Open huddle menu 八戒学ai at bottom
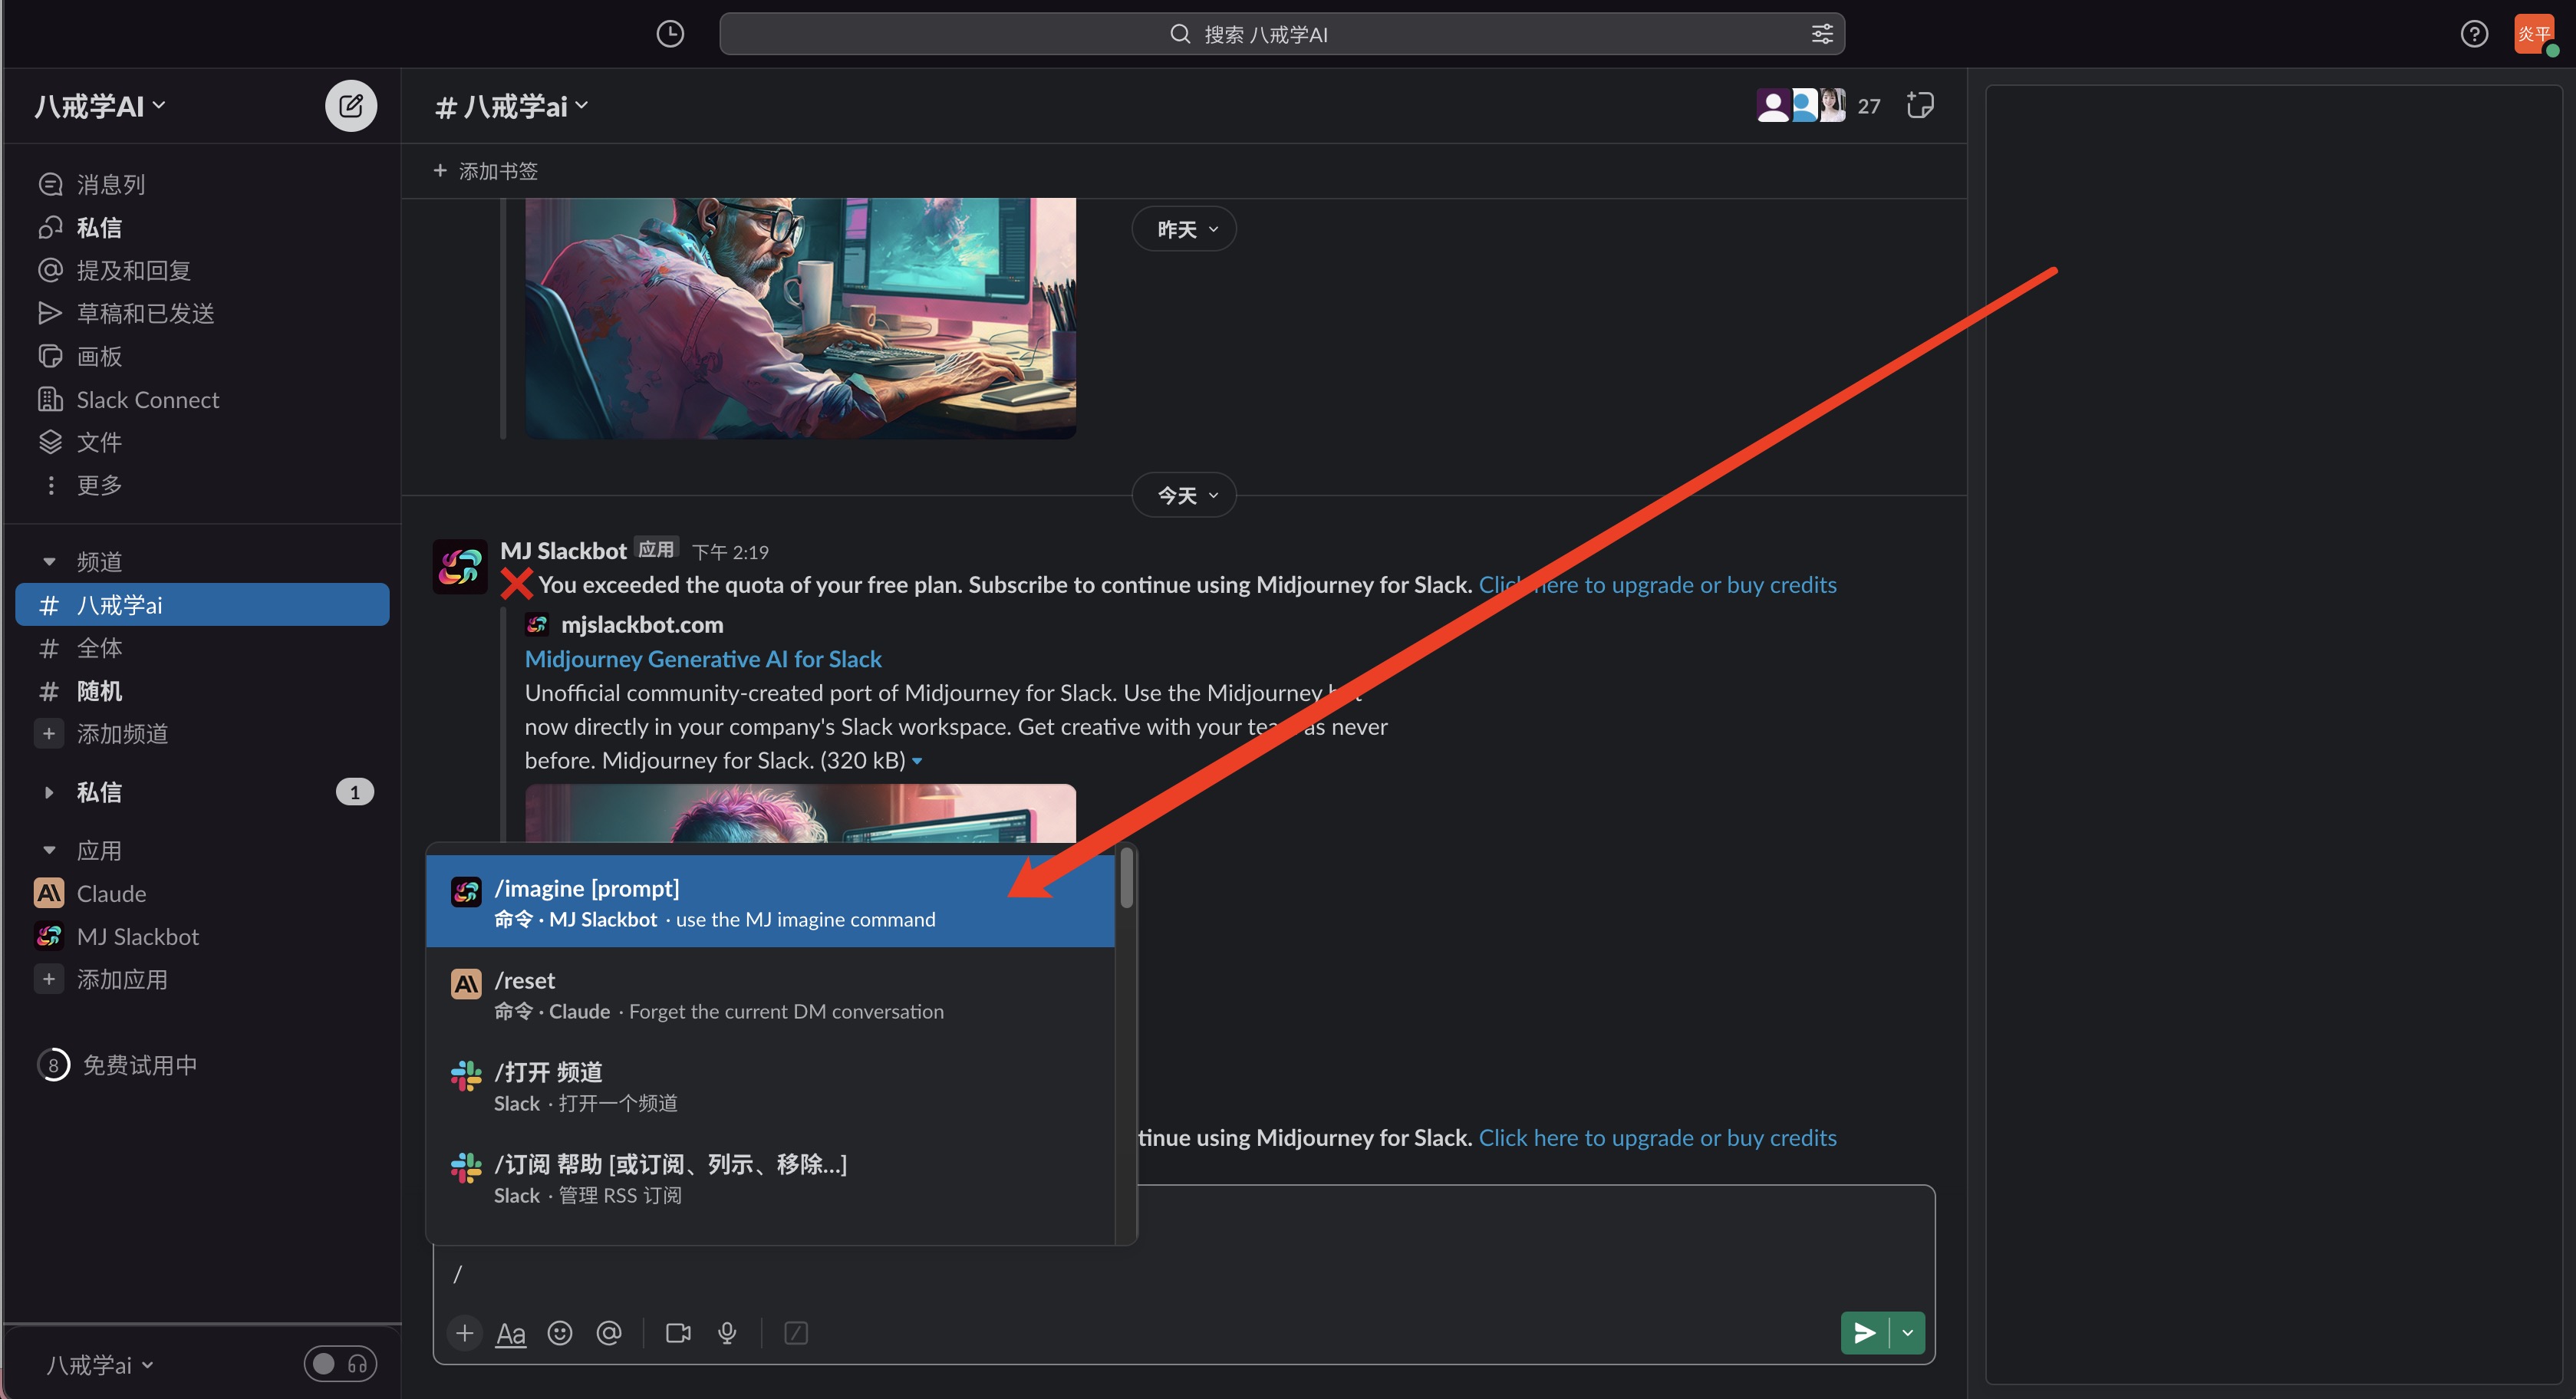Image resolution: width=2576 pixels, height=1399 pixels. pyautogui.click(x=100, y=1365)
